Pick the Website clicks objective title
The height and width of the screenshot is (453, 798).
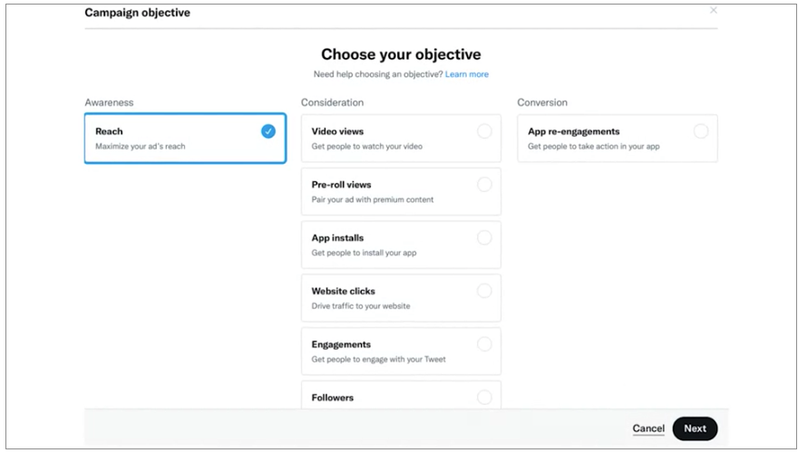(343, 292)
